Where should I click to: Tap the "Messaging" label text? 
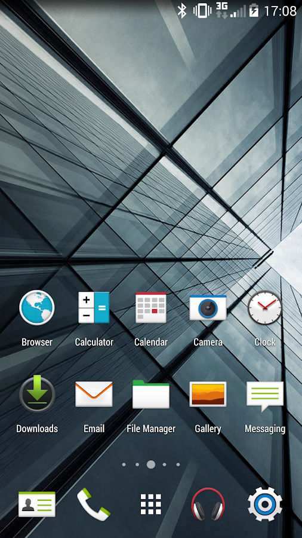(x=264, y=429)
